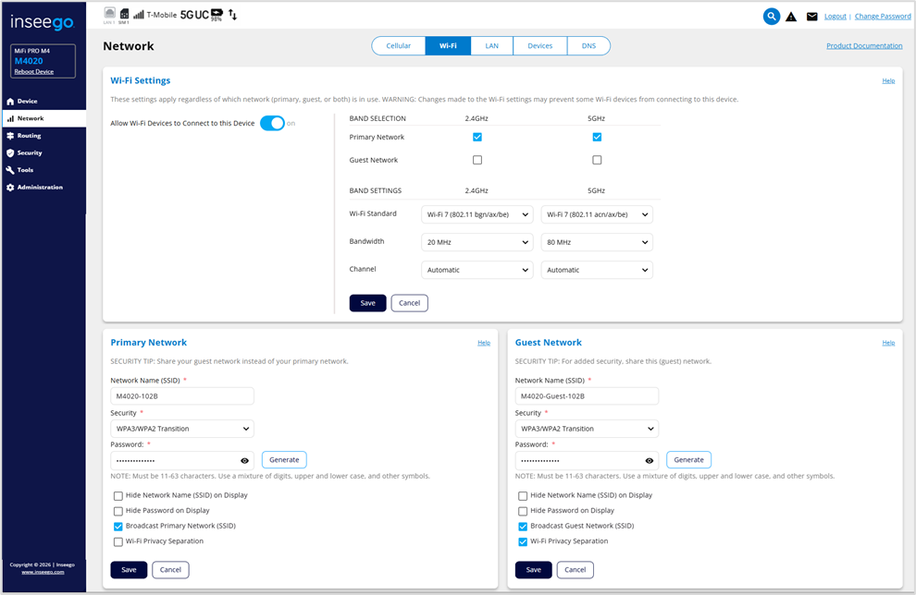Click the Administration gear icon in sidebar
The width and height of the screenshot is (916, 595).
(10, 188)
